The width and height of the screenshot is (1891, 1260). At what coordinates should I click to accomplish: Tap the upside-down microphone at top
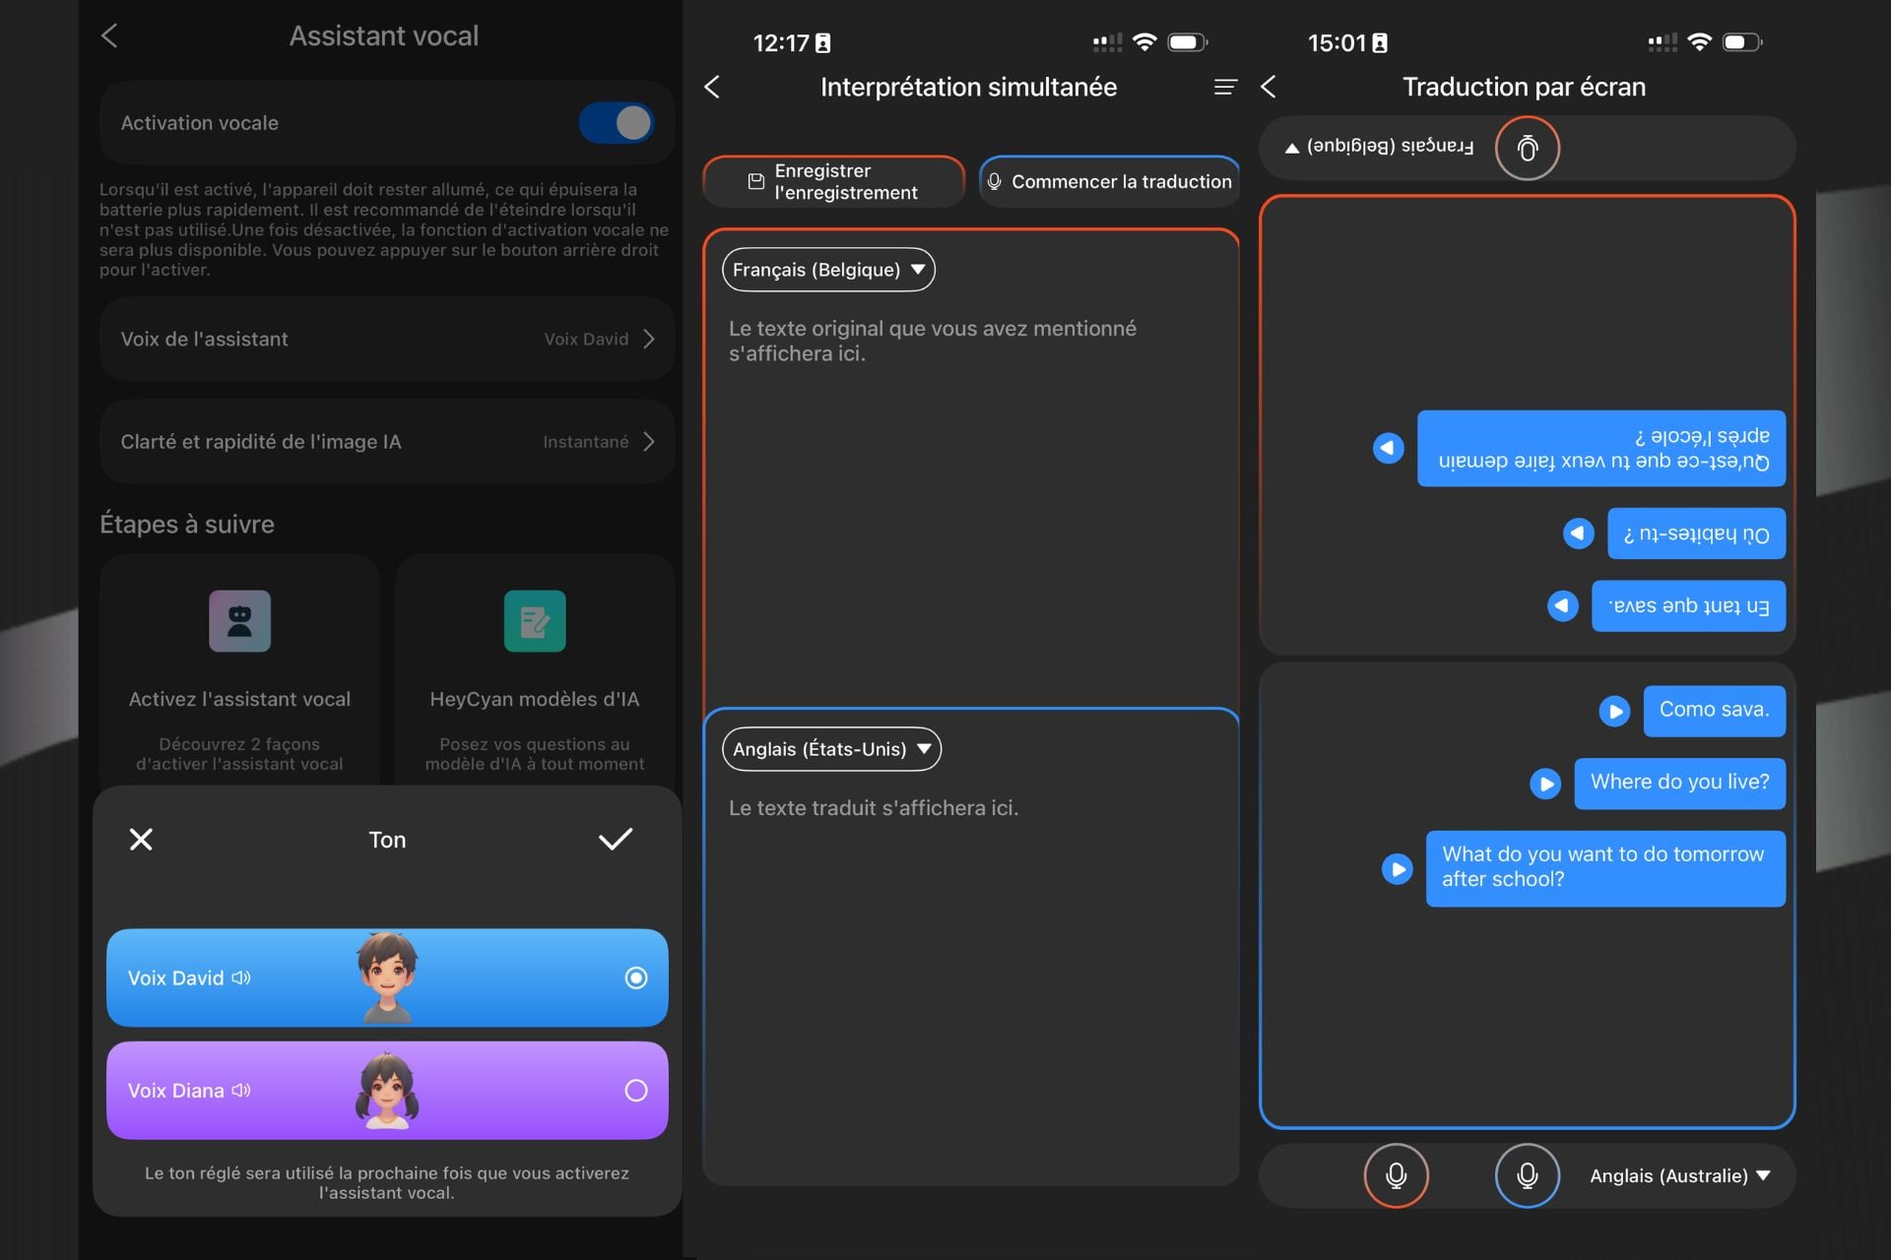[1527, 149]
